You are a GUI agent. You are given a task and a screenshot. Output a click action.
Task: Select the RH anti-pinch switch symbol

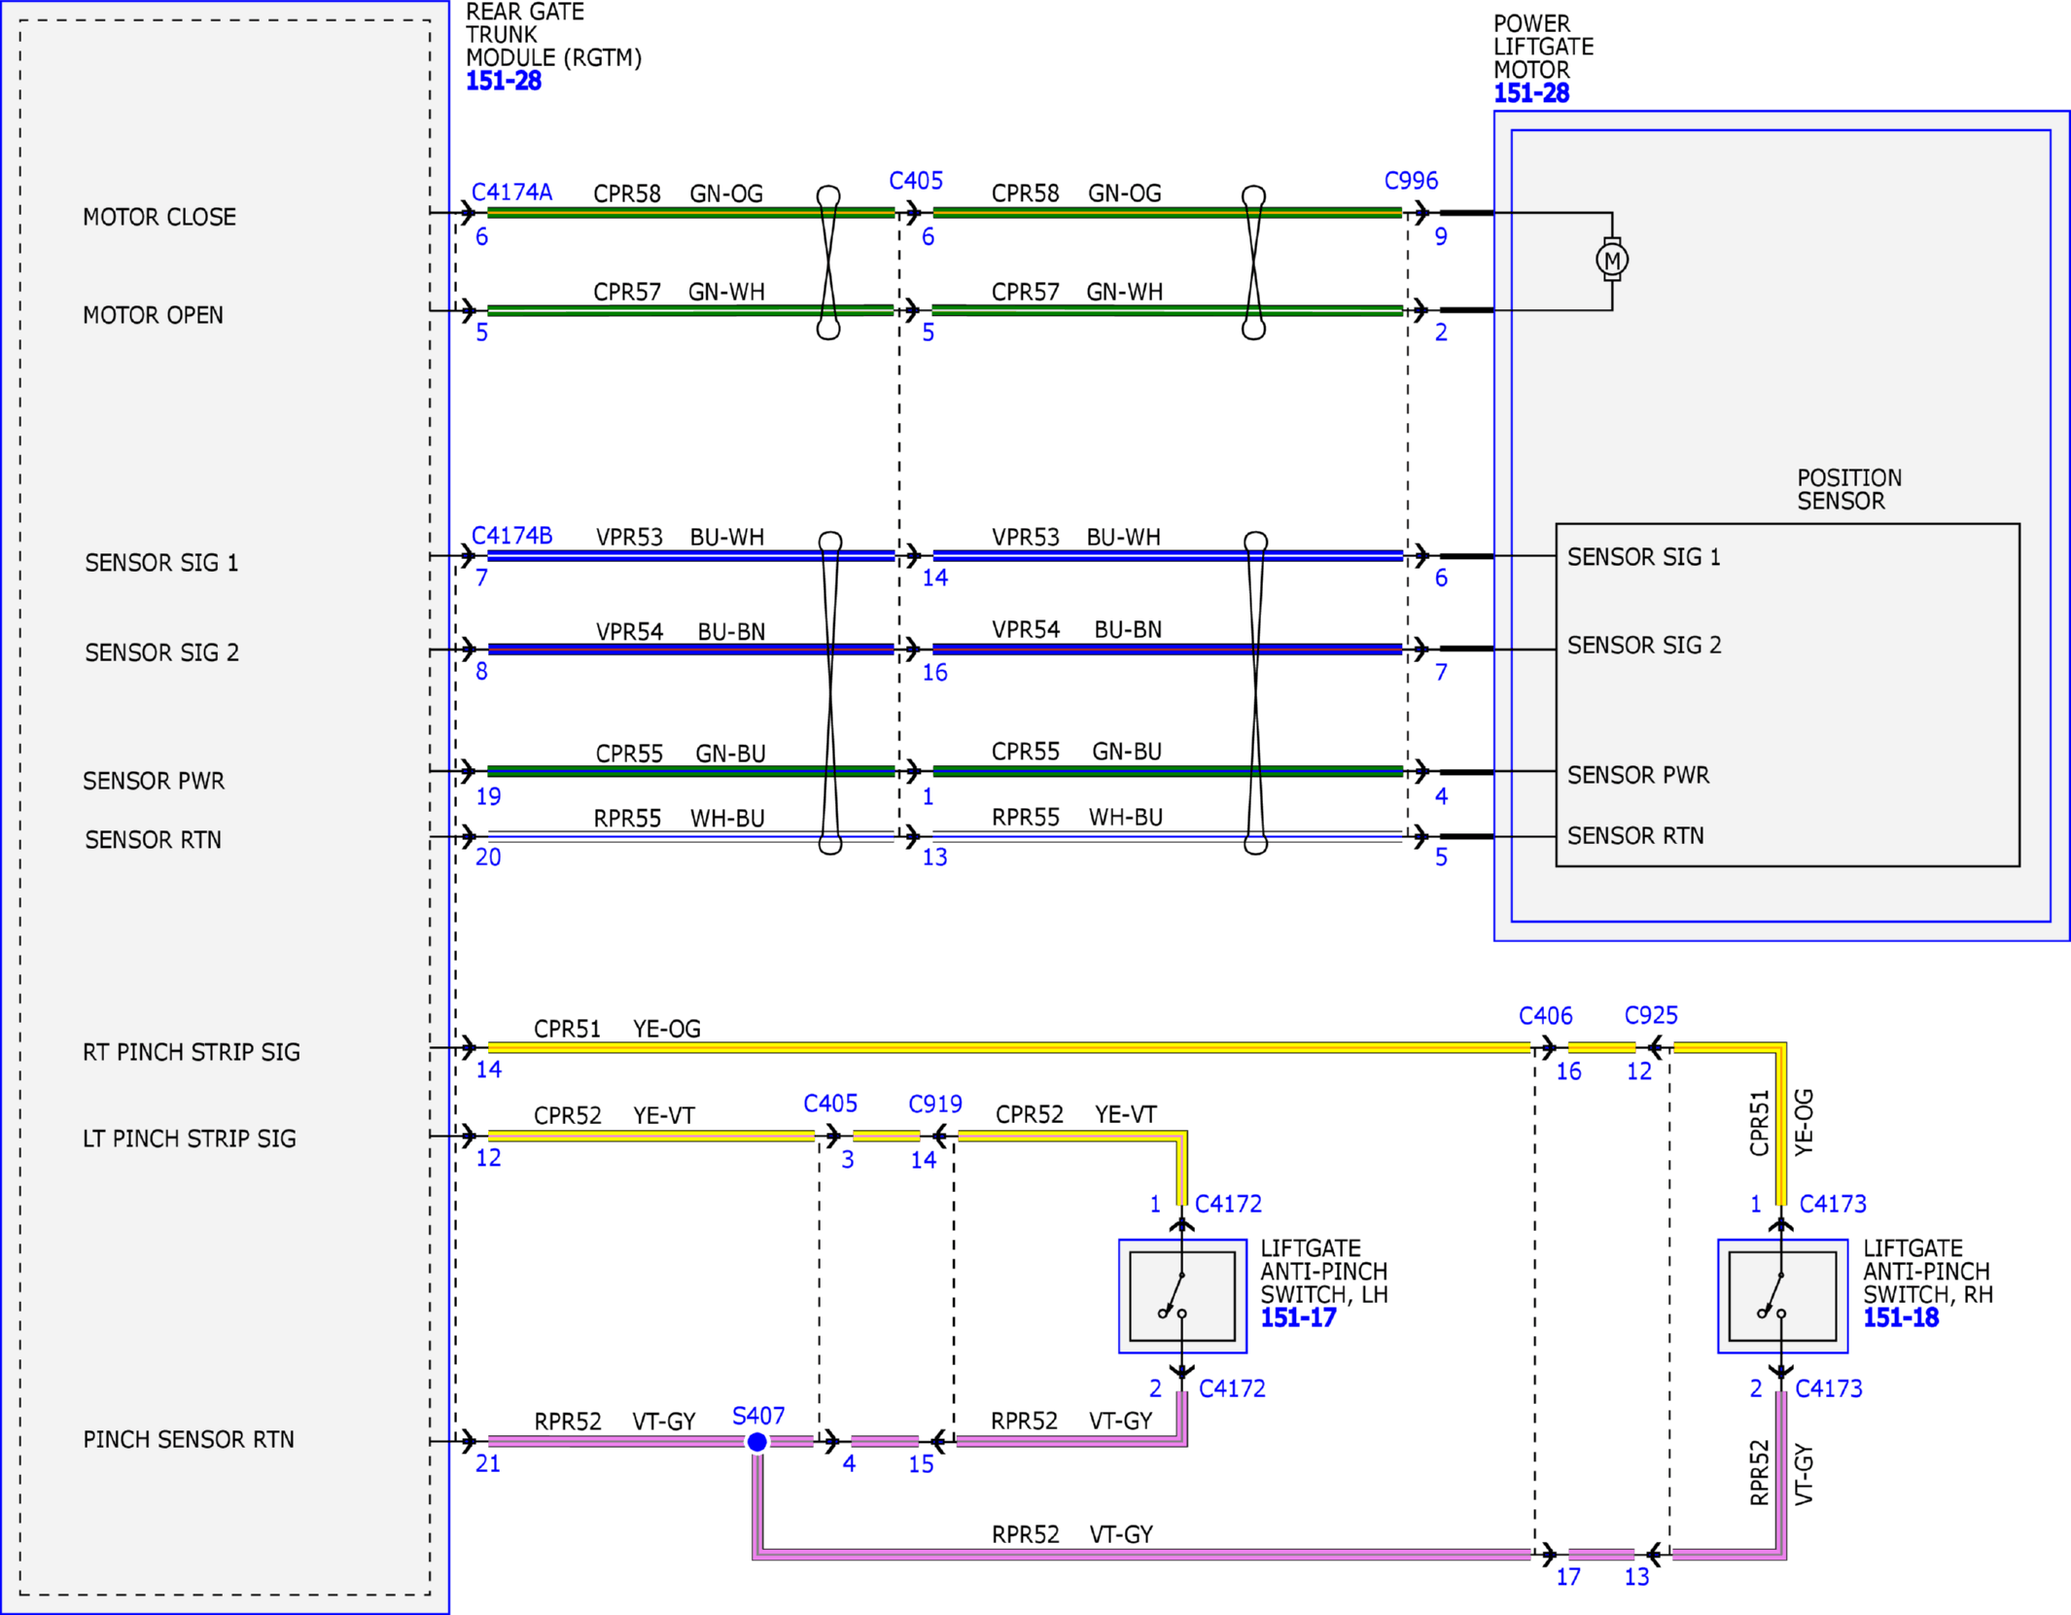pos(1782,1296)
